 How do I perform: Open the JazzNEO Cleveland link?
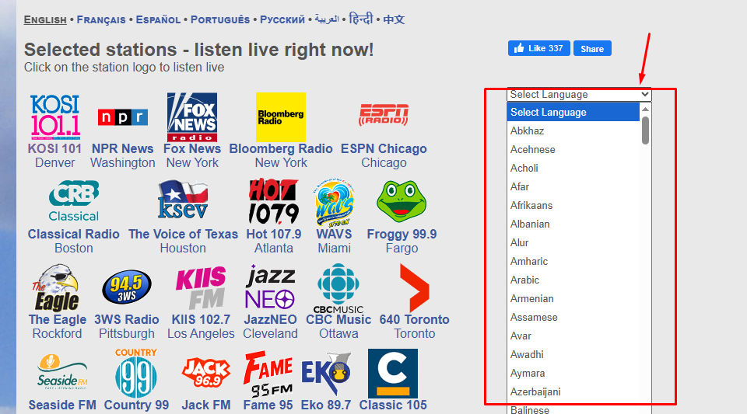(270, 326)
